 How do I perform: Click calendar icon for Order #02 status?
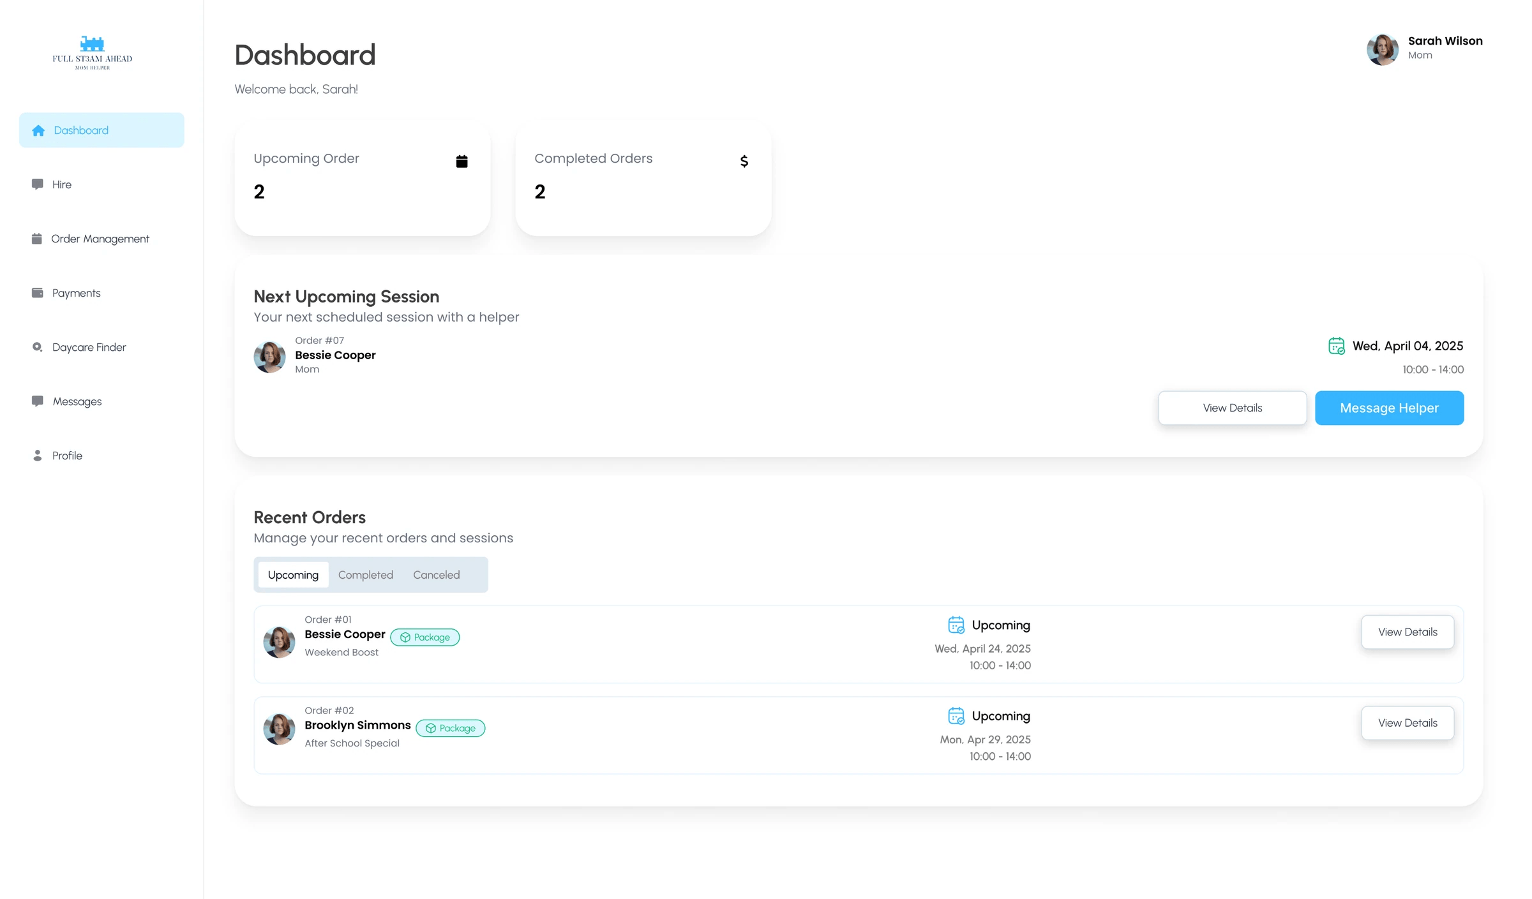pos(956,716)
